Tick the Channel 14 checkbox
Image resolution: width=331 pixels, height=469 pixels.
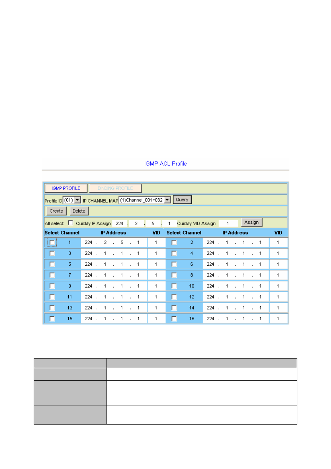click(x=174, y=308)
